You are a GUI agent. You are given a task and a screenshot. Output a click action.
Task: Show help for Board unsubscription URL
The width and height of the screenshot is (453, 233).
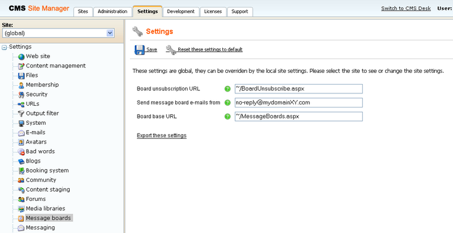[228, 89]
